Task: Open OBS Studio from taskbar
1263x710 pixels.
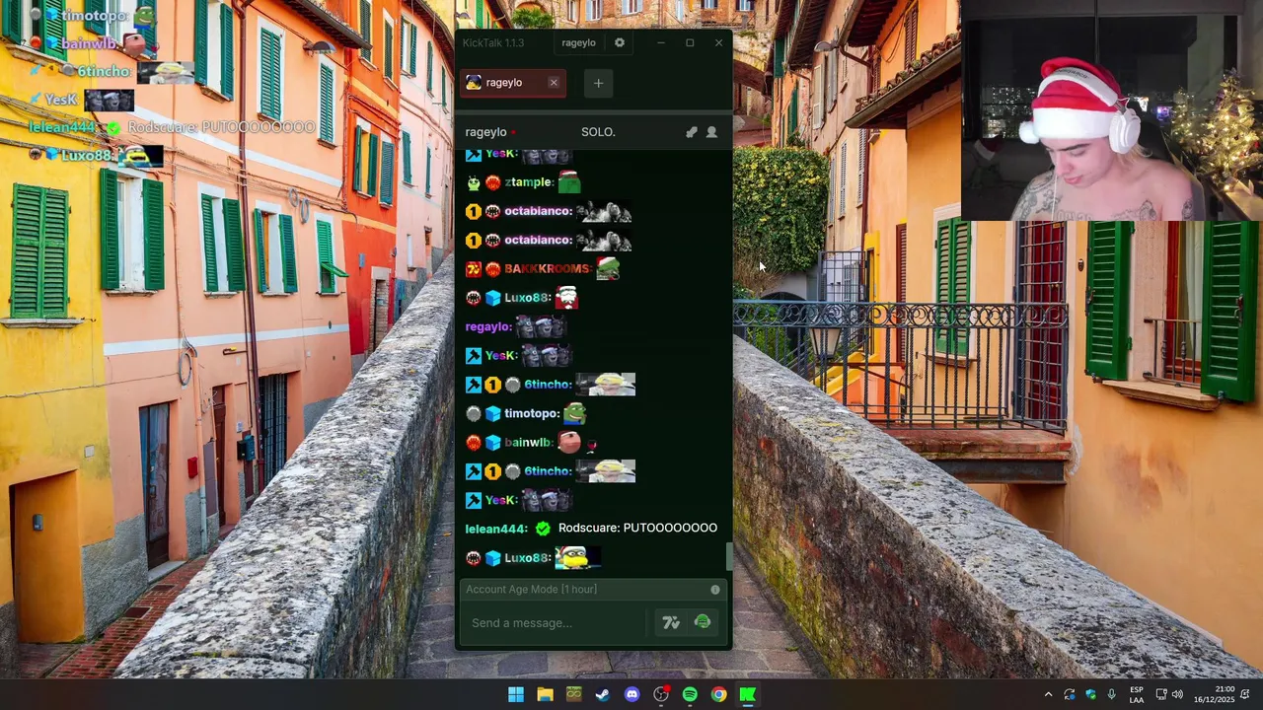Action: click(x=661, y=695)
